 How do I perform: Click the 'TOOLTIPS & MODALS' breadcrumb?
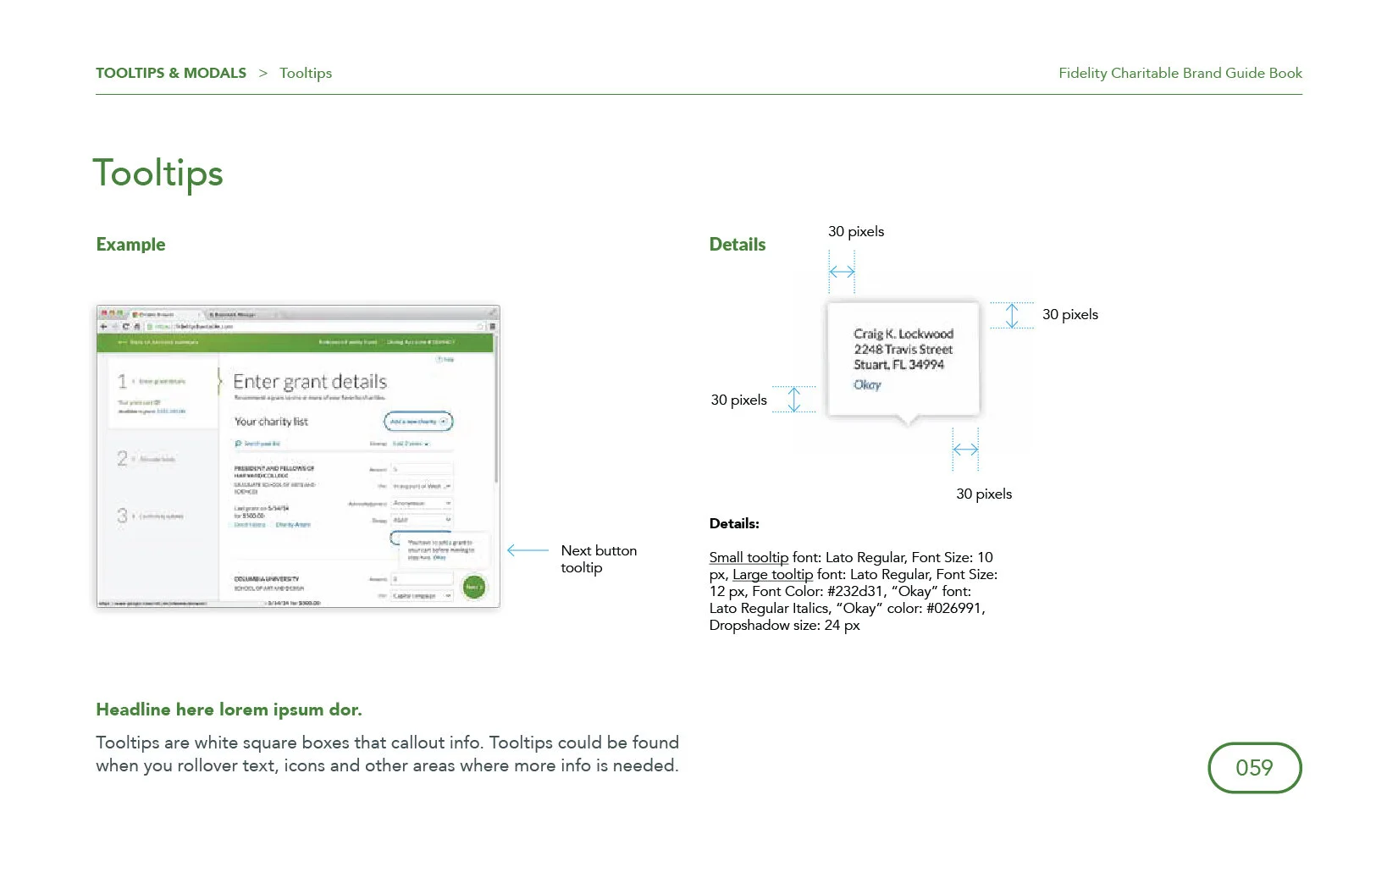point(171,73)
